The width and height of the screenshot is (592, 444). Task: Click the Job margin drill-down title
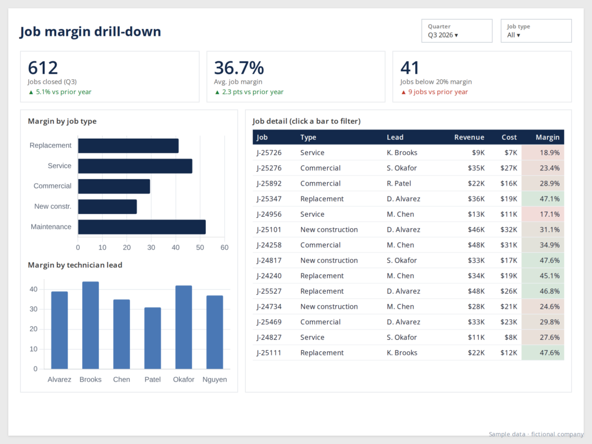pyautogui.click(x=90, y=32)
